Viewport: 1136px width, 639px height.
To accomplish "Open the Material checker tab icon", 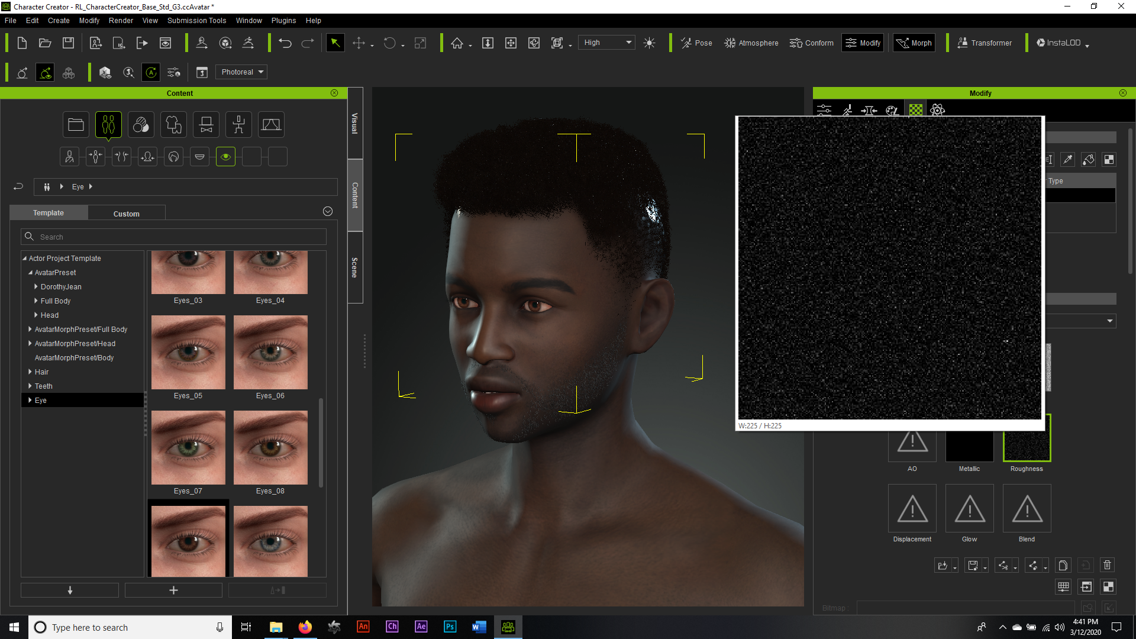I will point(915,110).
